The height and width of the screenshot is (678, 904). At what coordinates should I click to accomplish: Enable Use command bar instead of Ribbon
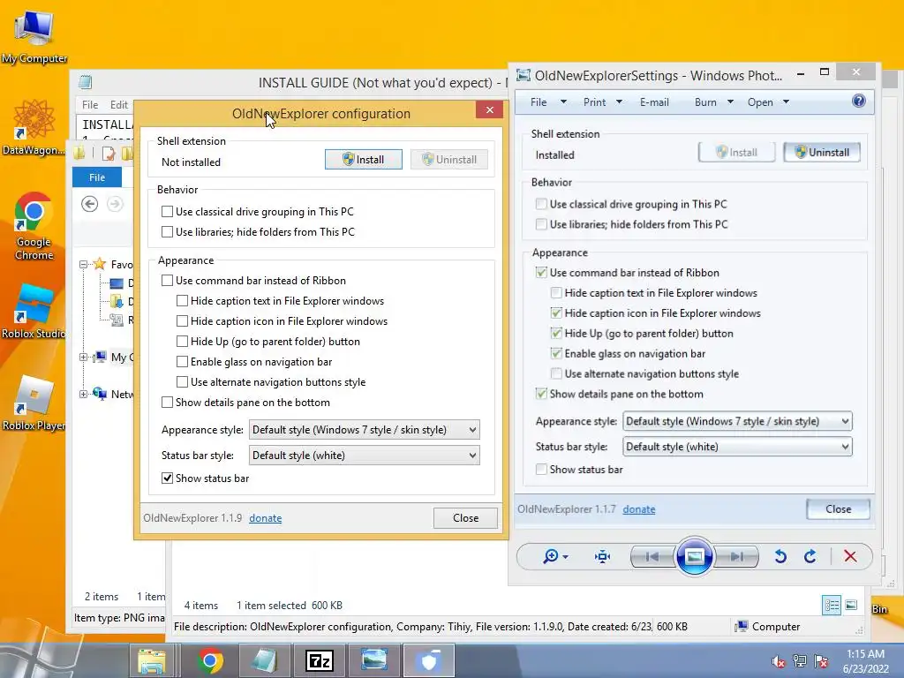(x=167, y=281)
